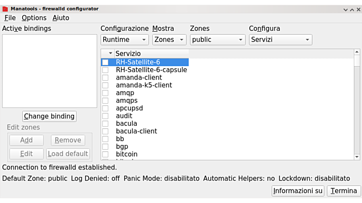Click the sort arrow in the Servizio header
Viewport: 362px width, 203px height.
[110, 54]
